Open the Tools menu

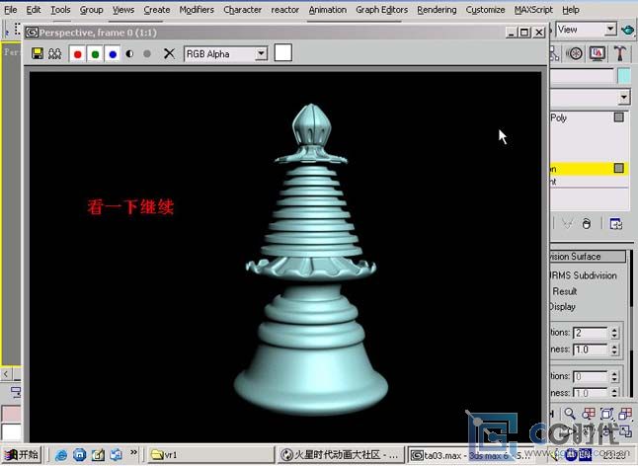coord(60,10)
